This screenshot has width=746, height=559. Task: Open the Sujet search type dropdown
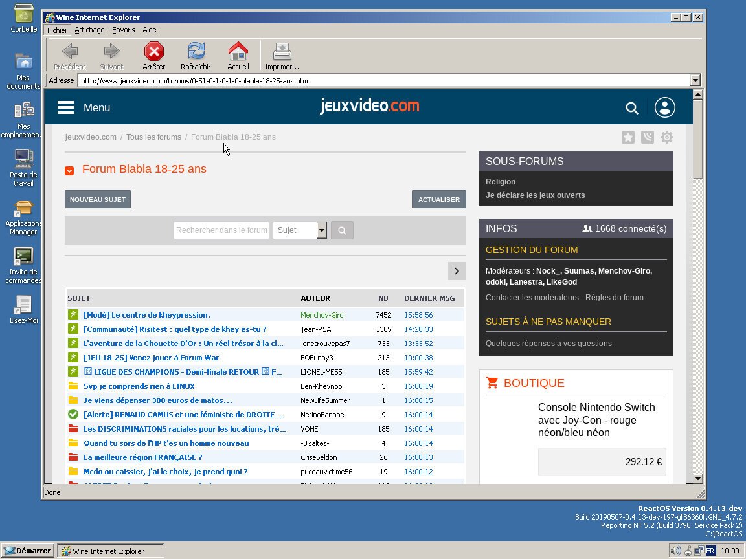pyautogui.click(x=321, y=230)
